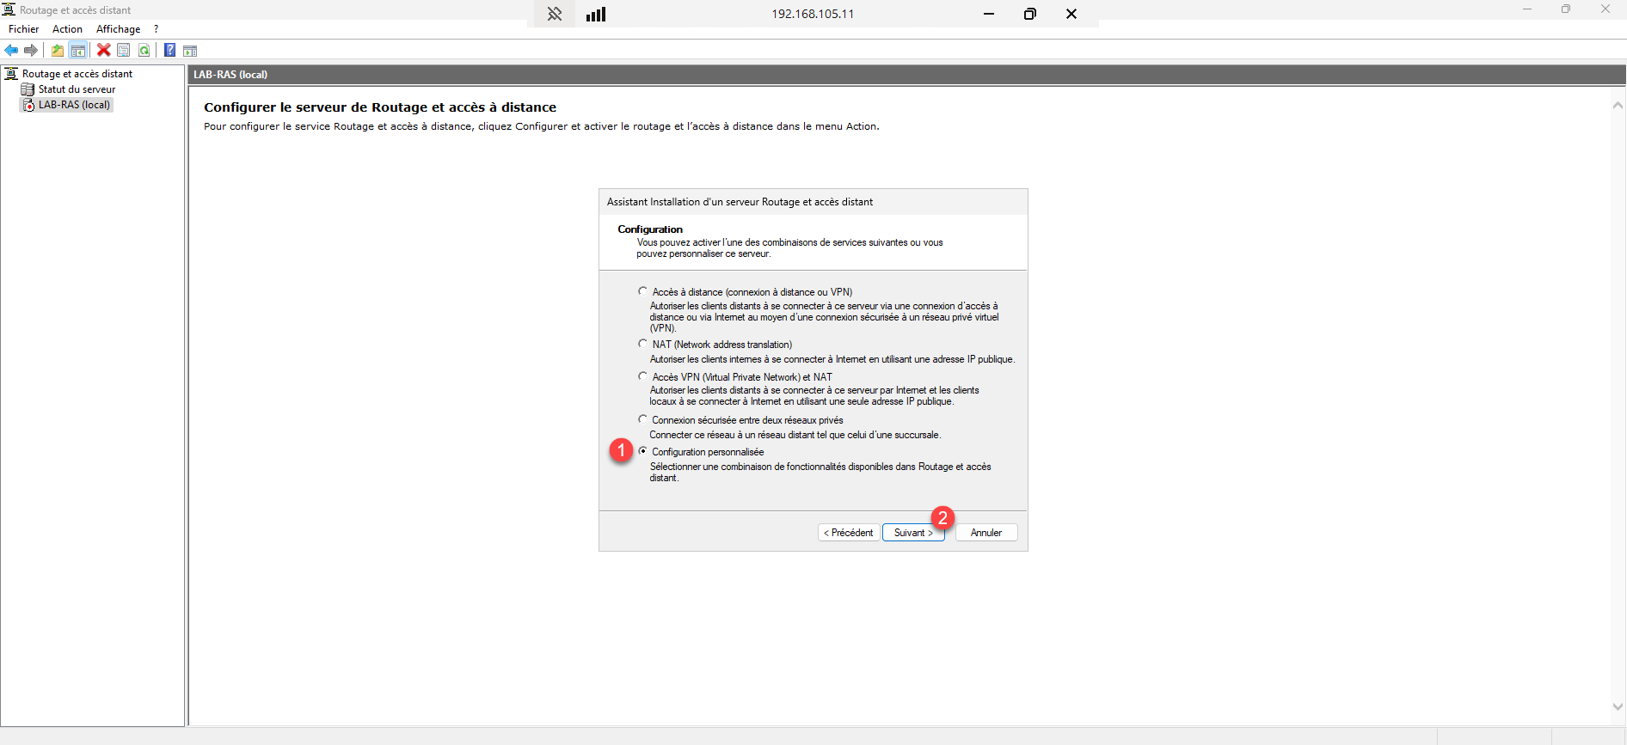Viewport: 1627px width, 745px height.
Task: Open the Affichage menu
Action: tap(118, 29)
